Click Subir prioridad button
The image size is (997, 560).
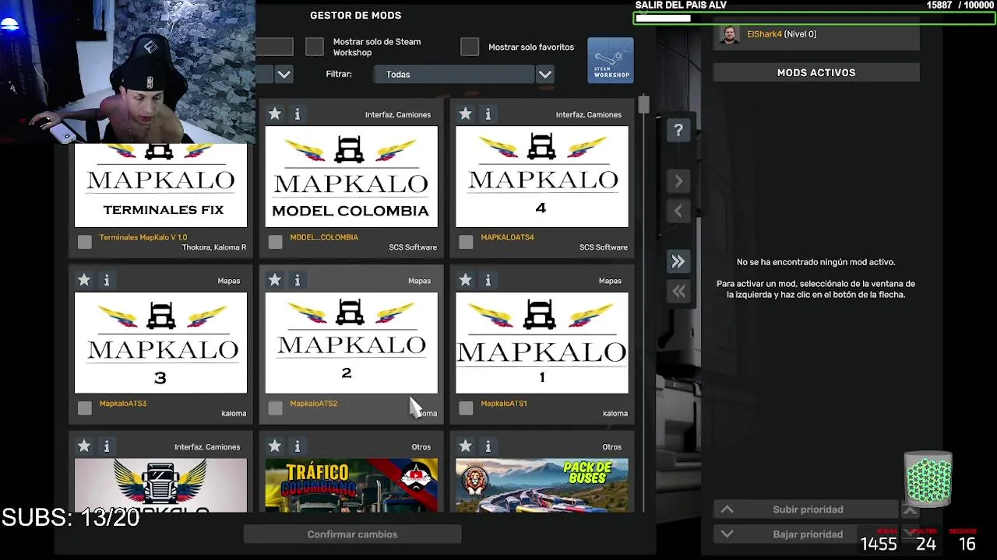click(x=806, y=509)
